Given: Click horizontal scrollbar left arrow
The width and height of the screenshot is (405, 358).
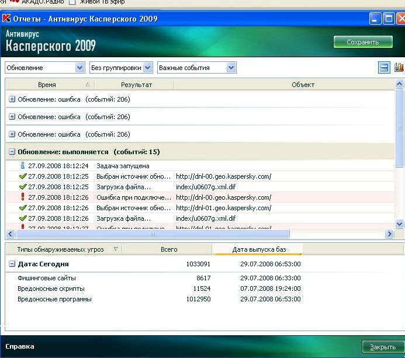Looking at the screenshot, I should pos(11,234).
